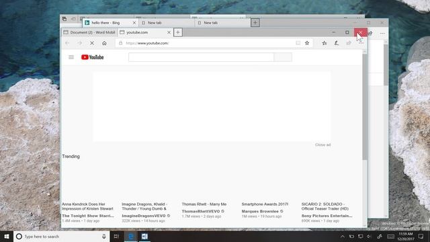Open Marques Brownlee channel

[x=260, y=211]
